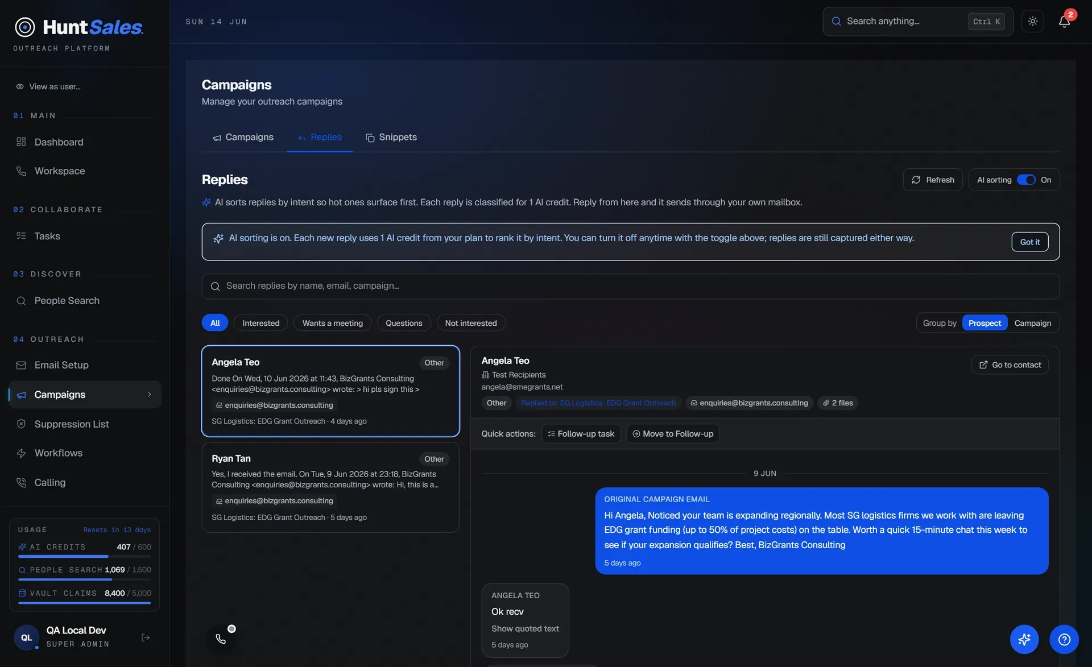Click the Workflows lightning icon
The image size is (1092, 667).
tap(22, 453)
